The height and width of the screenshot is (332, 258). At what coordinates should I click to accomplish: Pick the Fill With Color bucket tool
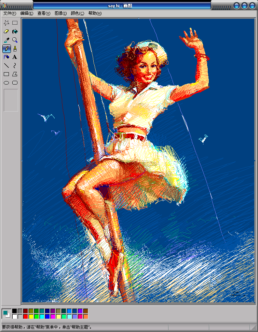15,31
